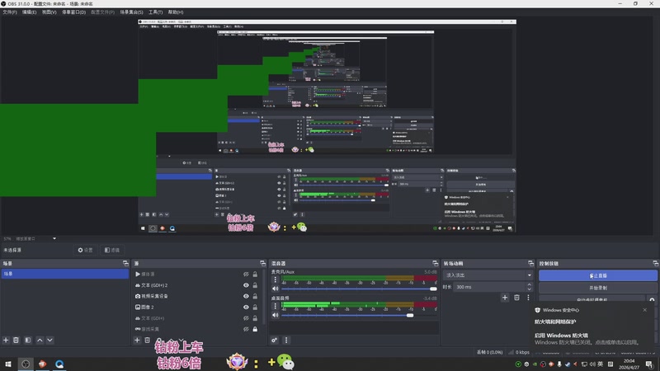The image size is (660, 371).
Task: Add a scene transition with plus icon
Action: pos(505,298)
